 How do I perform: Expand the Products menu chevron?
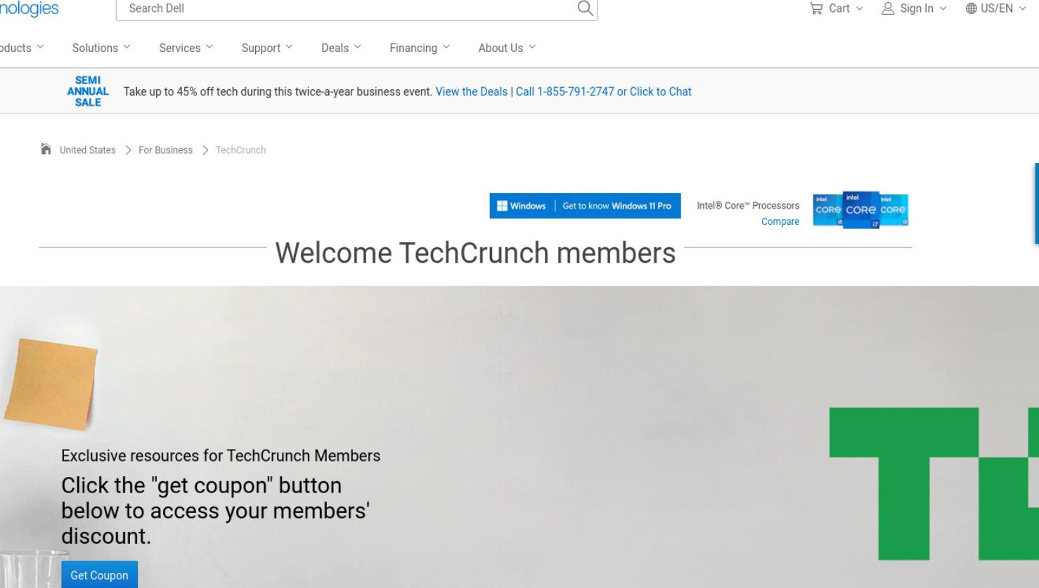[x=40, y=47]
